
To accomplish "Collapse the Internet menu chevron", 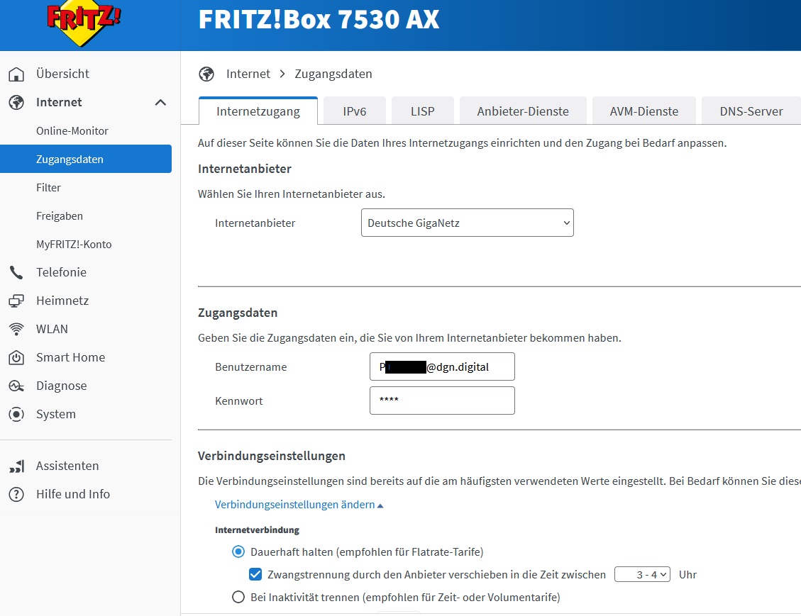I will pos(160,103).
